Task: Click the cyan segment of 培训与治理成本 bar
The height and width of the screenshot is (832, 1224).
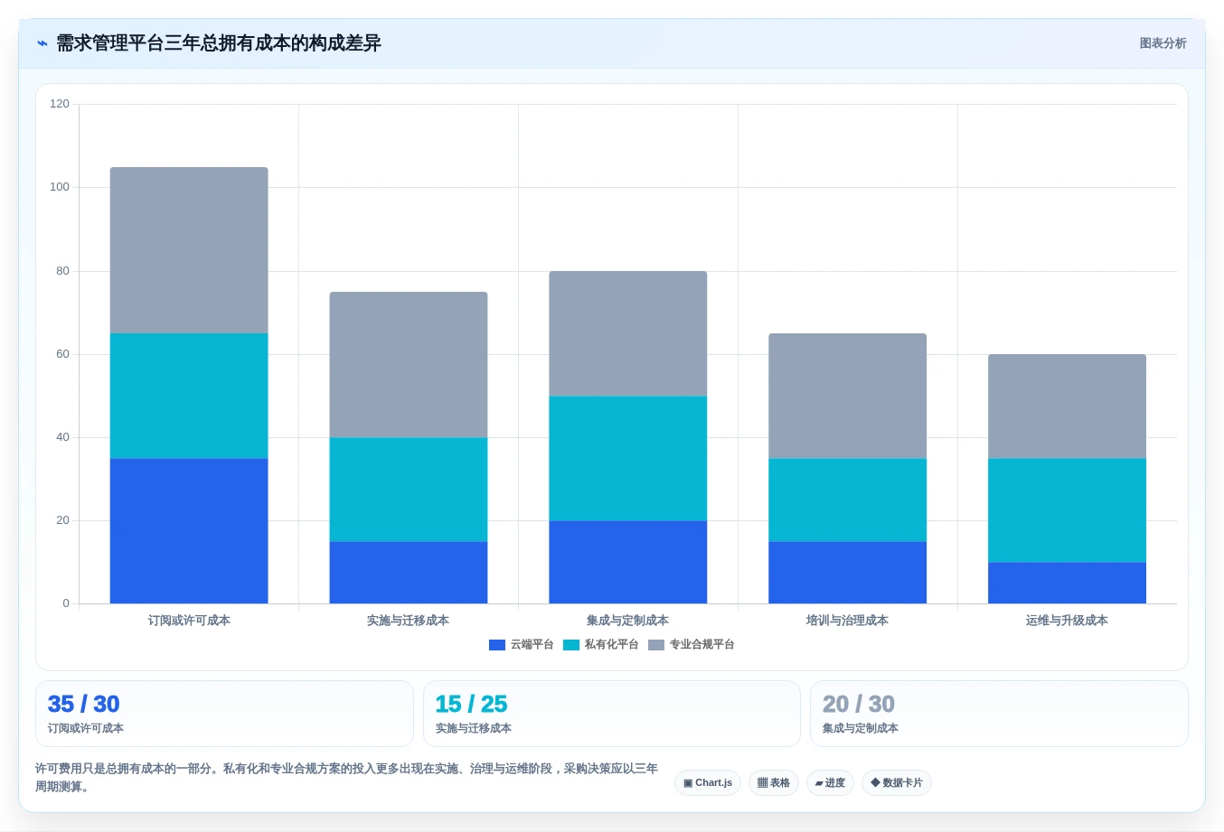Action: tap(848, 500)
